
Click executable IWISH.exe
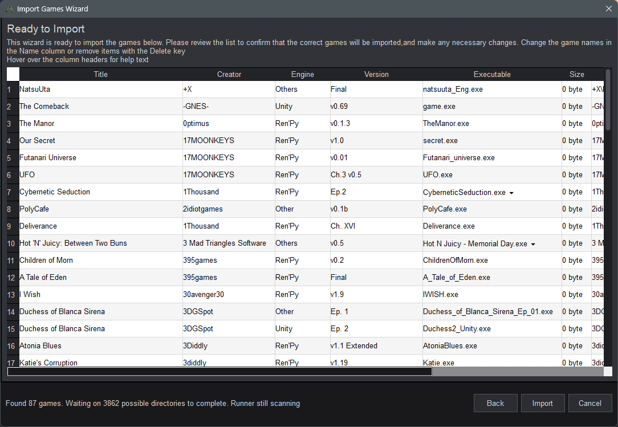(492, 295)
